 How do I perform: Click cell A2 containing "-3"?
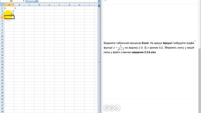tap(9, 11)
